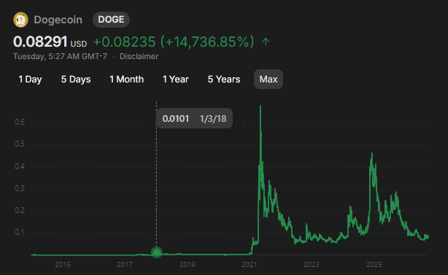Click the 2023 x-axis label
The image size is (448, 275).
[x=312, y=265]
